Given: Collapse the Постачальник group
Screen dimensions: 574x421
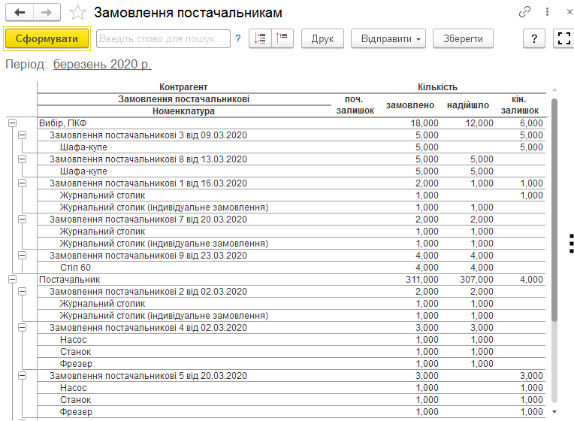Looking at the screenshot, I should (x=13, y=279).
